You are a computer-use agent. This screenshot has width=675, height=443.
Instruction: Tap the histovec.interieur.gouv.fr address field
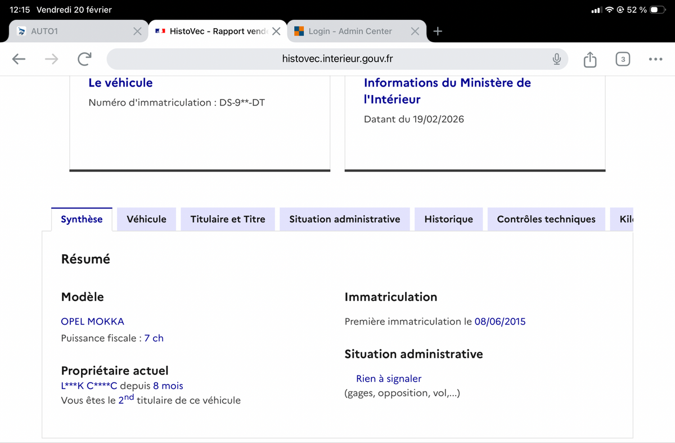click(337, 59)
